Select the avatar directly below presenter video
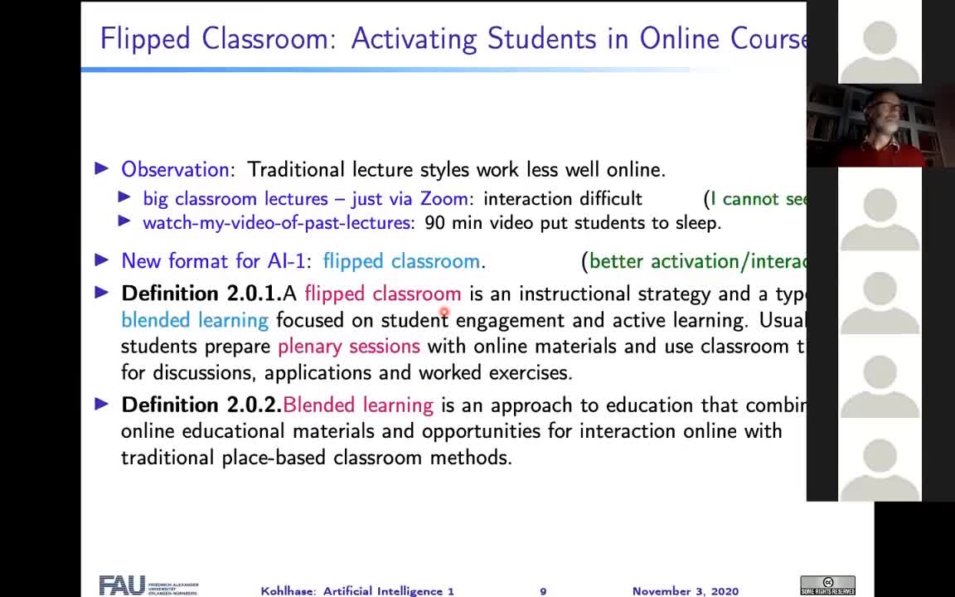Viewport: 955px width, 597px height. (880, 209)
